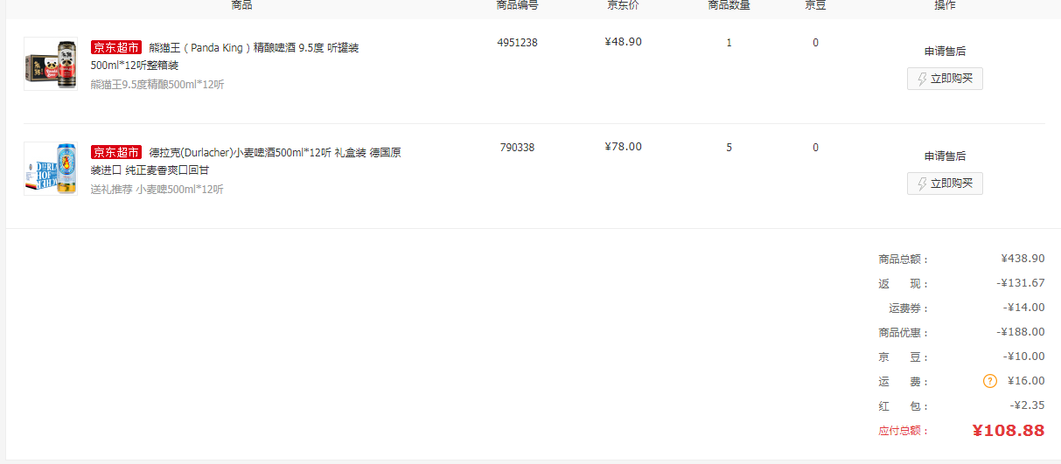Click the red 京东超市 badge on Panda King row

click(x=116, y=47)
